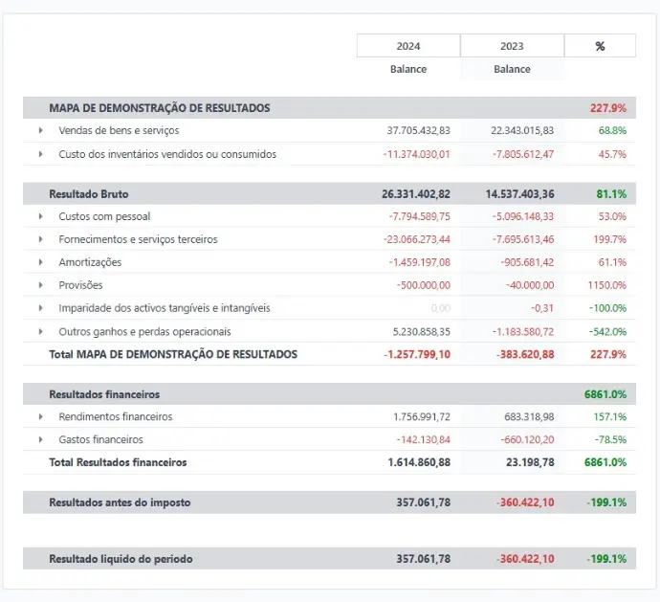Select the 2024 column header
The height and width of the screenshot is (602, 660).
pyautogui.click(x=408, y=46)
